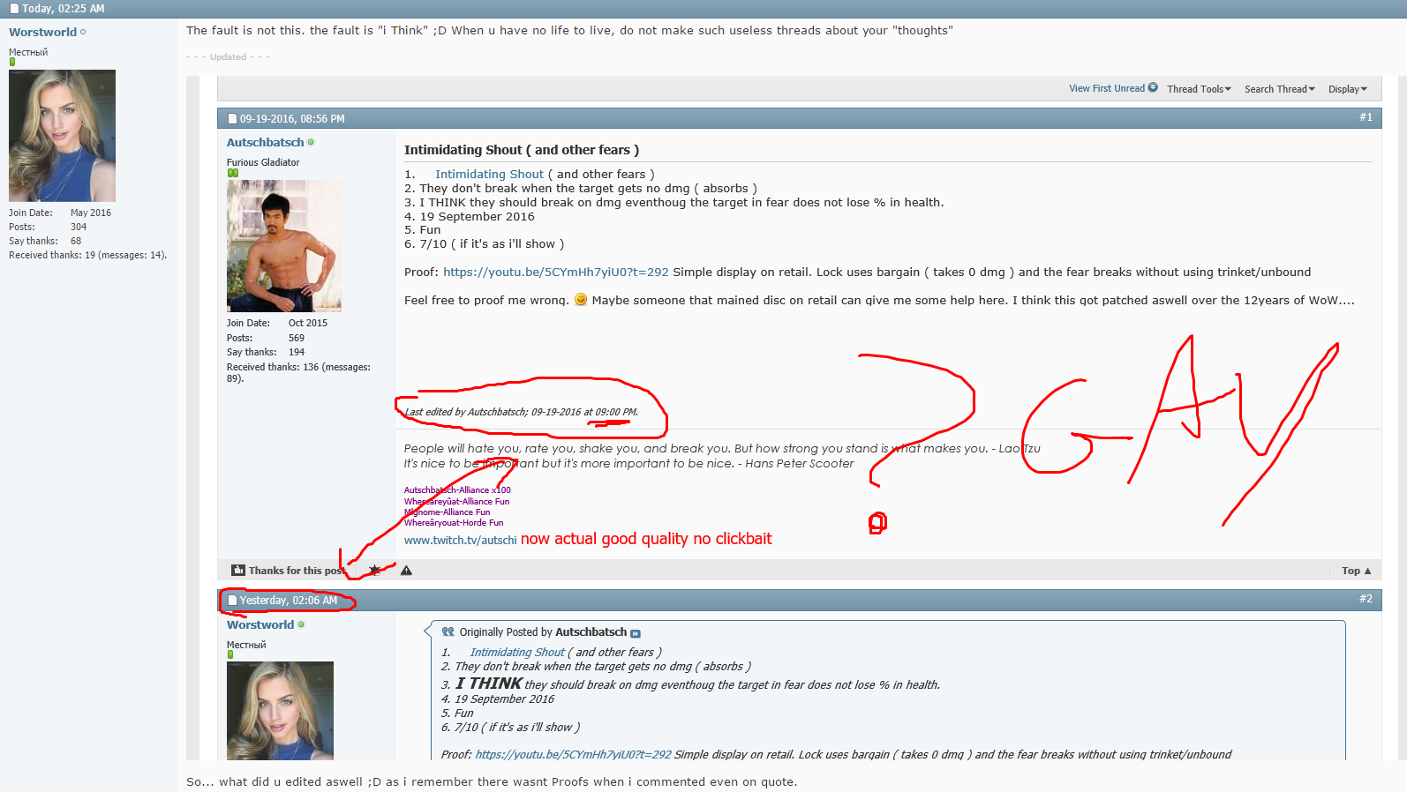Click the post icon beside 09-19-2016, 08:56 PM
This screenshot has width=1407, height=792.
tap(233, 119)
